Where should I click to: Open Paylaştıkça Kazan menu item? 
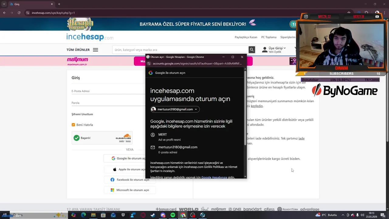(x=246, y=37)
